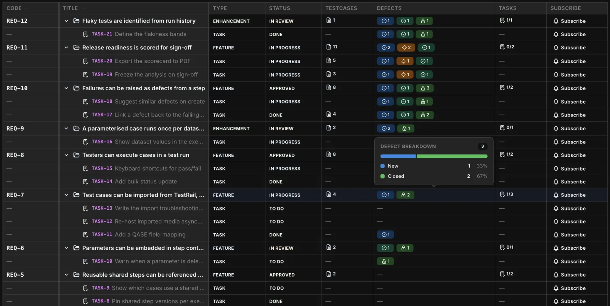Image resolution: width=610 pixels, height=306 pixels.
Task: Click the IN REVIEW status of REQ-6
Action: coord(281,248)
